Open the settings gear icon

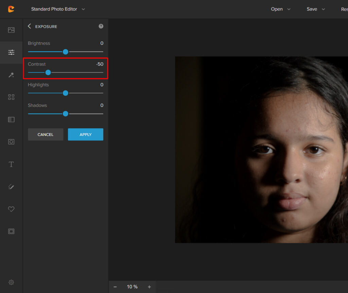click(x=11, y=282)
